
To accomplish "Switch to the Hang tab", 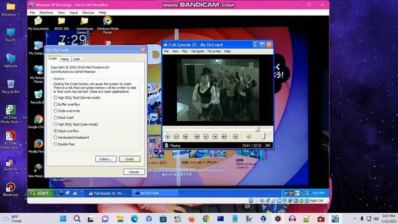I will click(65, 59).
